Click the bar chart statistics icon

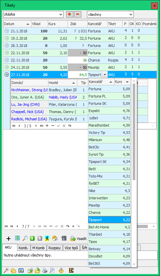(x=21, y=270)
